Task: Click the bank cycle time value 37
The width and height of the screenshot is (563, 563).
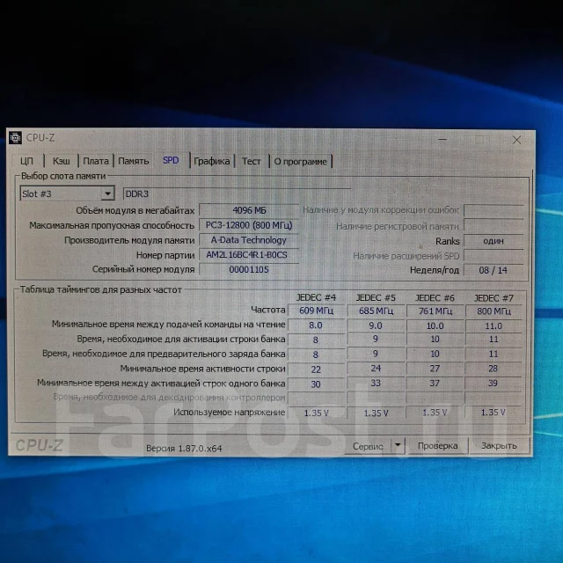Action: point(435,384)
